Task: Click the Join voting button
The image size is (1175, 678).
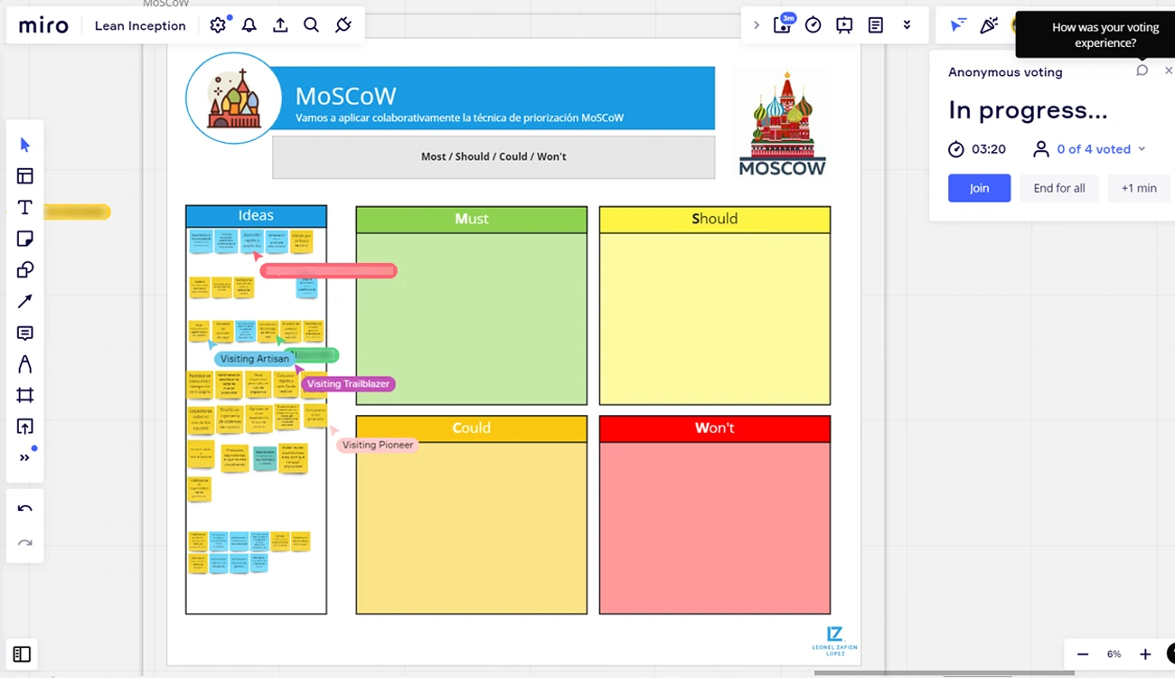Action: coord(979,188)
